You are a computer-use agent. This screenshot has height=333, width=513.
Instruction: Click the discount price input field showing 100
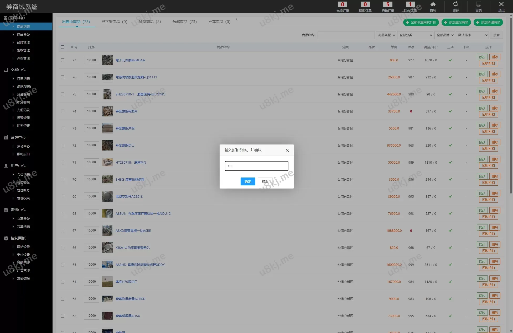point(256,166)
